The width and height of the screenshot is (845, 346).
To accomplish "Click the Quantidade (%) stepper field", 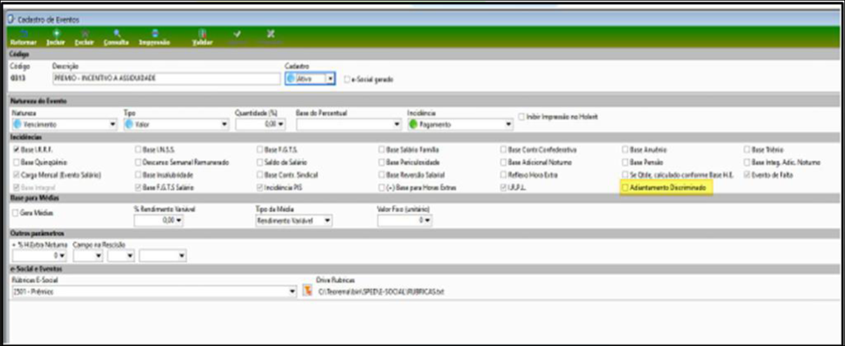I will [257, 125].
